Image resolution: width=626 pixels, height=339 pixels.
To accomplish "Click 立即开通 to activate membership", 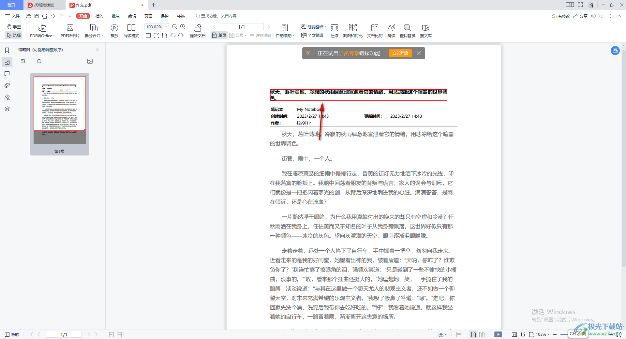I will pos(400,53).
